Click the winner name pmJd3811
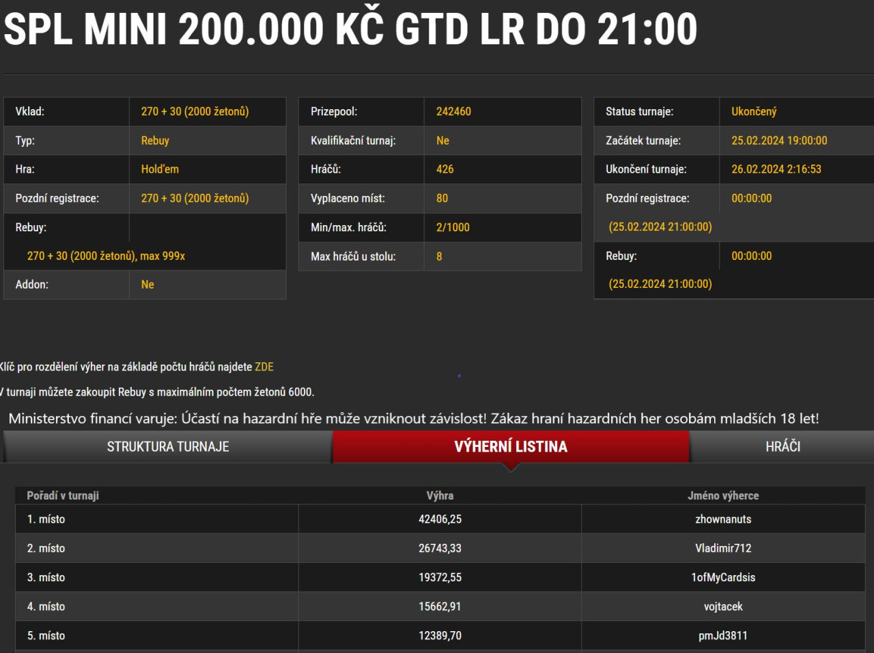The height and width of the screenshot is (653, 874). point(723,636)
